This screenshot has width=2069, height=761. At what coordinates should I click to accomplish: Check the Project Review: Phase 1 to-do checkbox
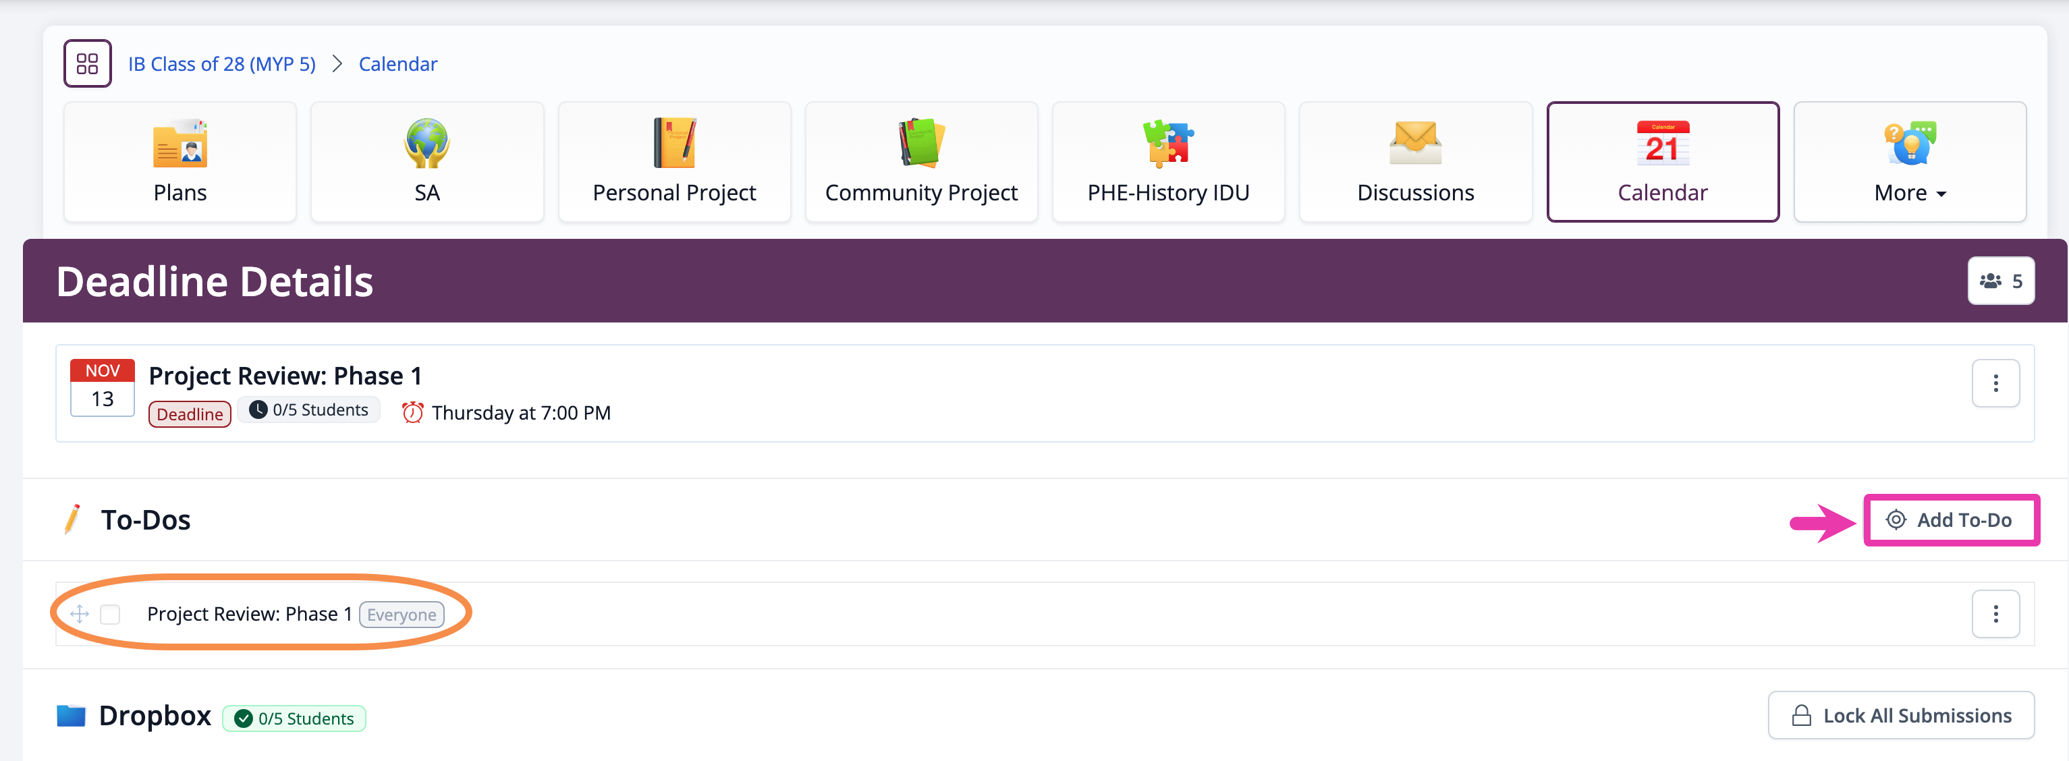[x=110, y=614]
